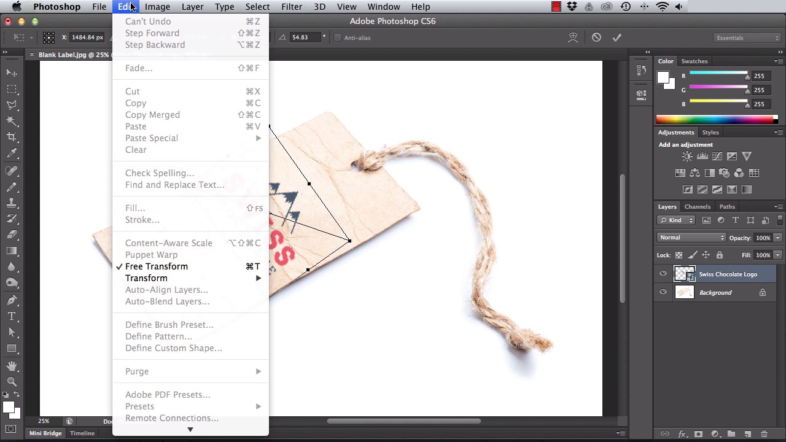Pick a color from the spectrum ramp

pos(716,119)
